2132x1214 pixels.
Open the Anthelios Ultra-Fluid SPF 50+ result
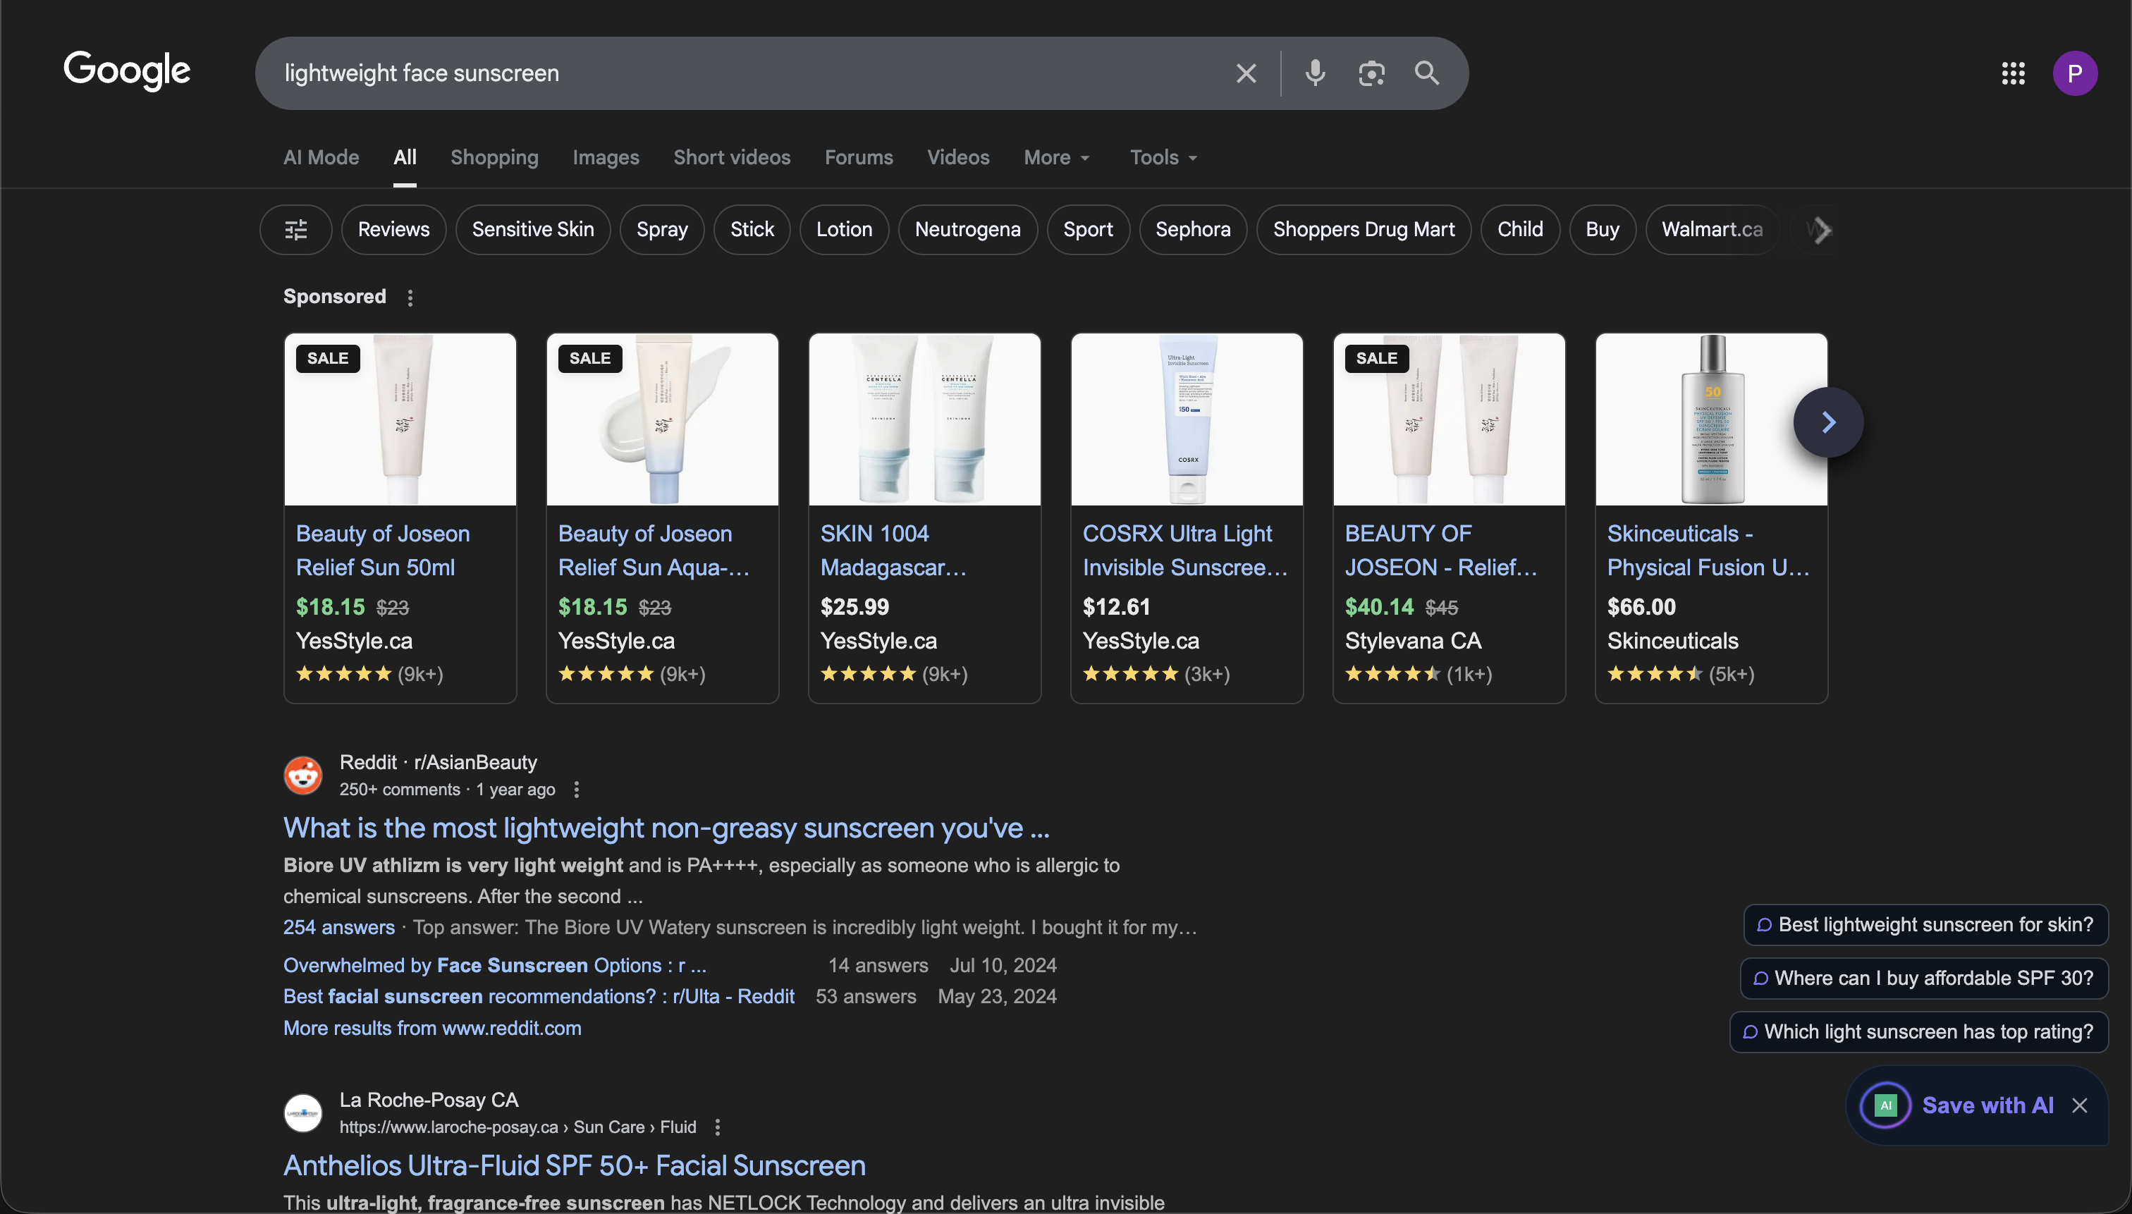[x=574, y=1165]
